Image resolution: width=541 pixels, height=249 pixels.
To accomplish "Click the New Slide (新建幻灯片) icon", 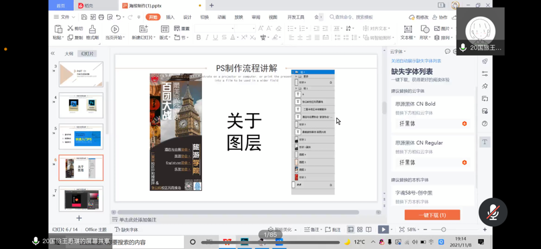I will coord(143,29).
